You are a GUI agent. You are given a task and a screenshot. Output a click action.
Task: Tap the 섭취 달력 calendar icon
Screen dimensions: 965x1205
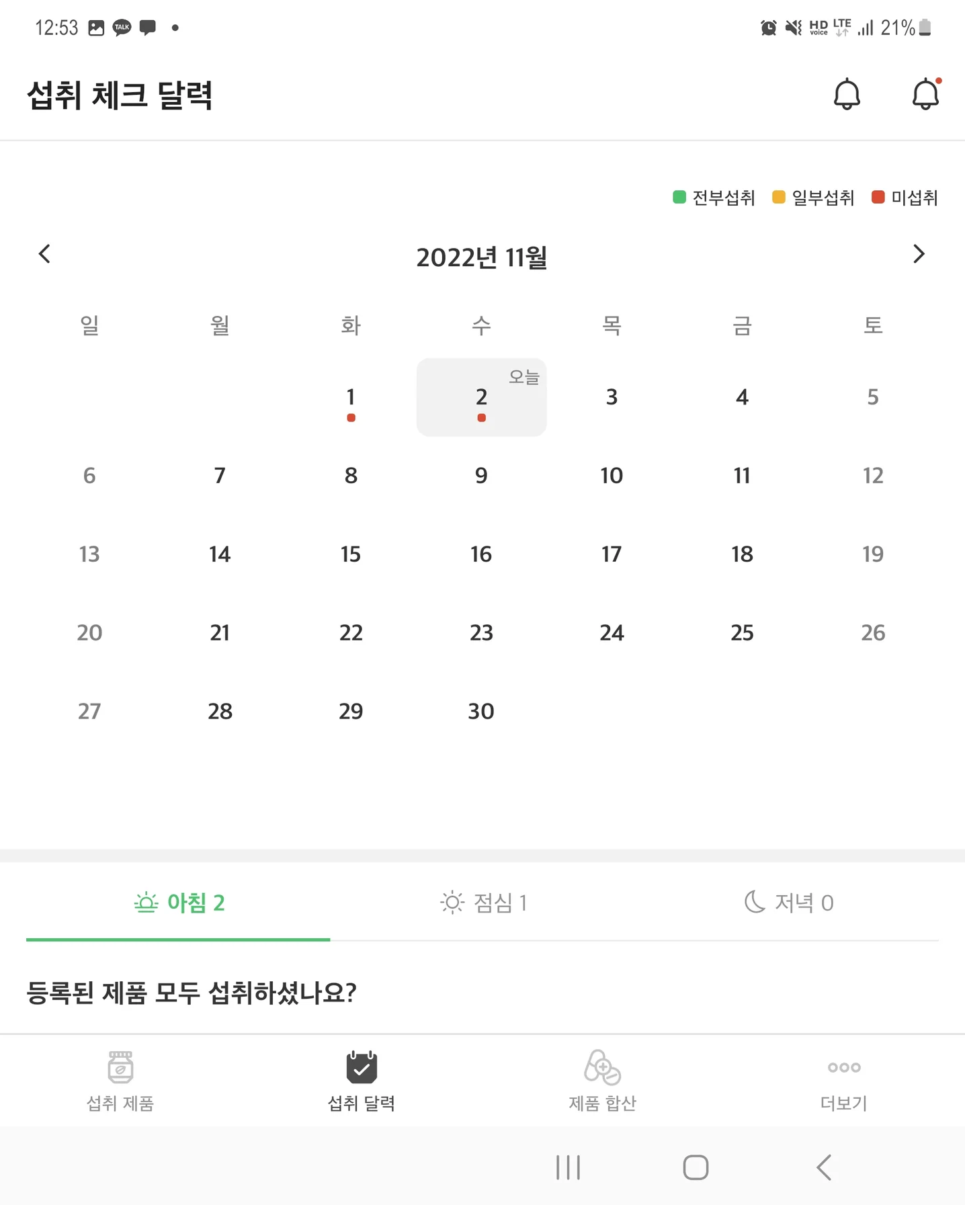pos(362,1067)
